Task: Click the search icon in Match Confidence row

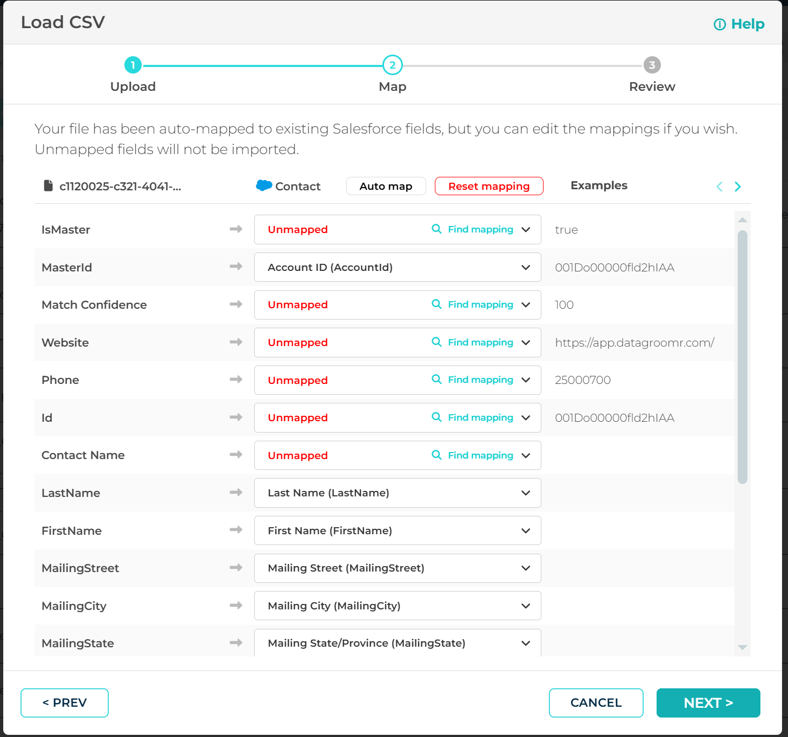Action: pos(436,304)
